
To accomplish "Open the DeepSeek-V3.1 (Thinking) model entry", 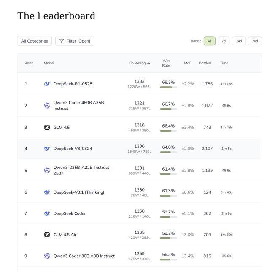I will click(x=79, y=192).
